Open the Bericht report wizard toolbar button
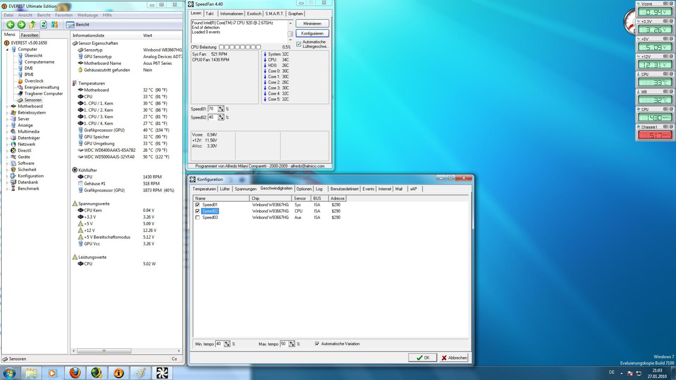This screenshot has width=676, height=380. [x=78, y=25]
